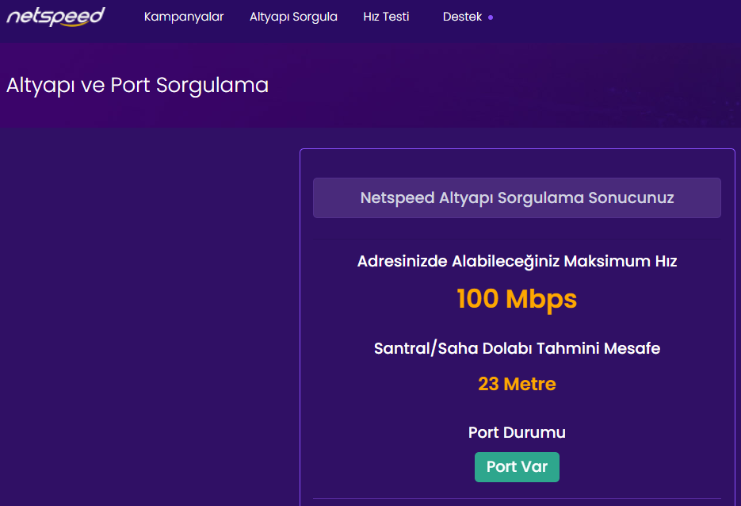Select Destek in the top navigation
Viewport: 741px width, 506px height.
(462, 17)
